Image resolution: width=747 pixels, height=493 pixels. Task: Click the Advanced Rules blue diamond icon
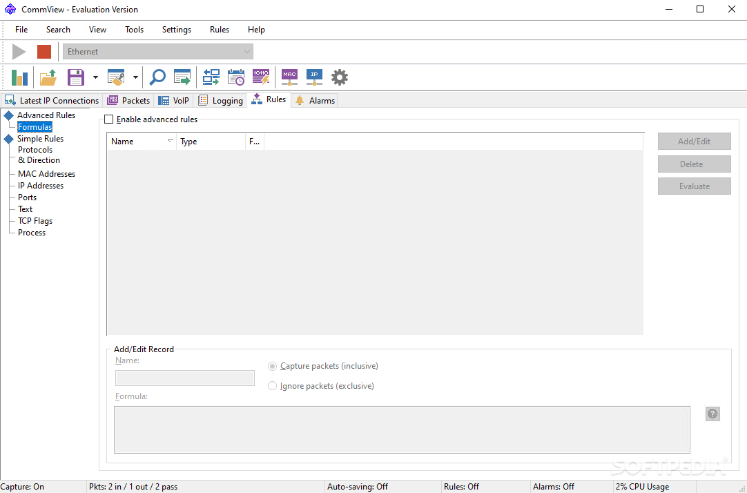click(x=8, y=115)
